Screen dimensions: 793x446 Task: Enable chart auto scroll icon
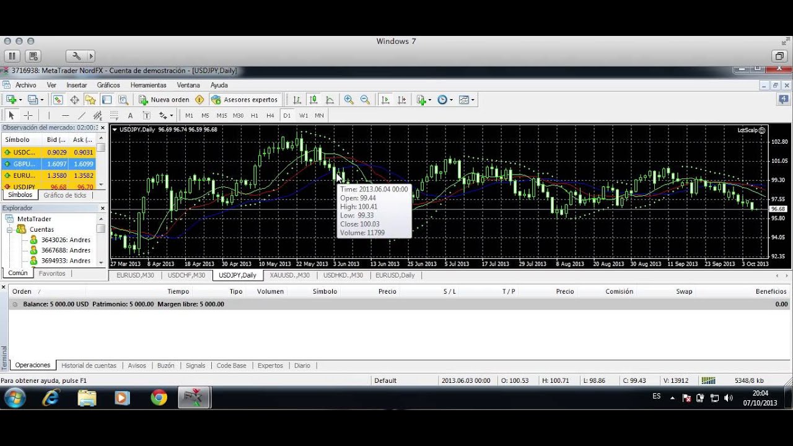(385, 99)
